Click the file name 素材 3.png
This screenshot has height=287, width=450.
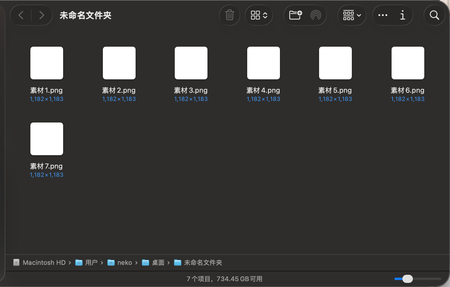point(191,90)
